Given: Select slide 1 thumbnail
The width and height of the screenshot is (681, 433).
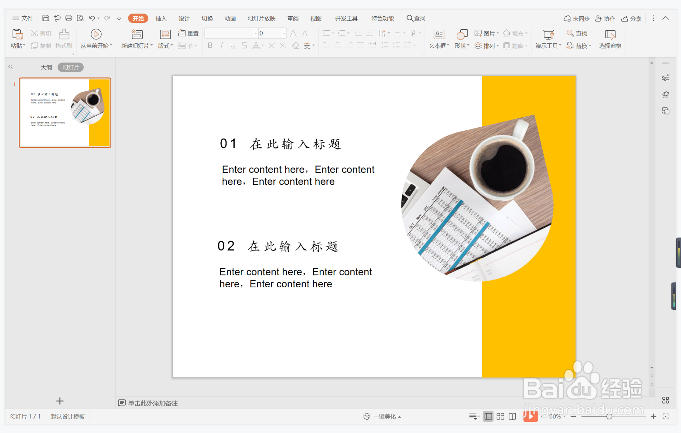Looking at the screenshot, I should [x=65, y=113].
